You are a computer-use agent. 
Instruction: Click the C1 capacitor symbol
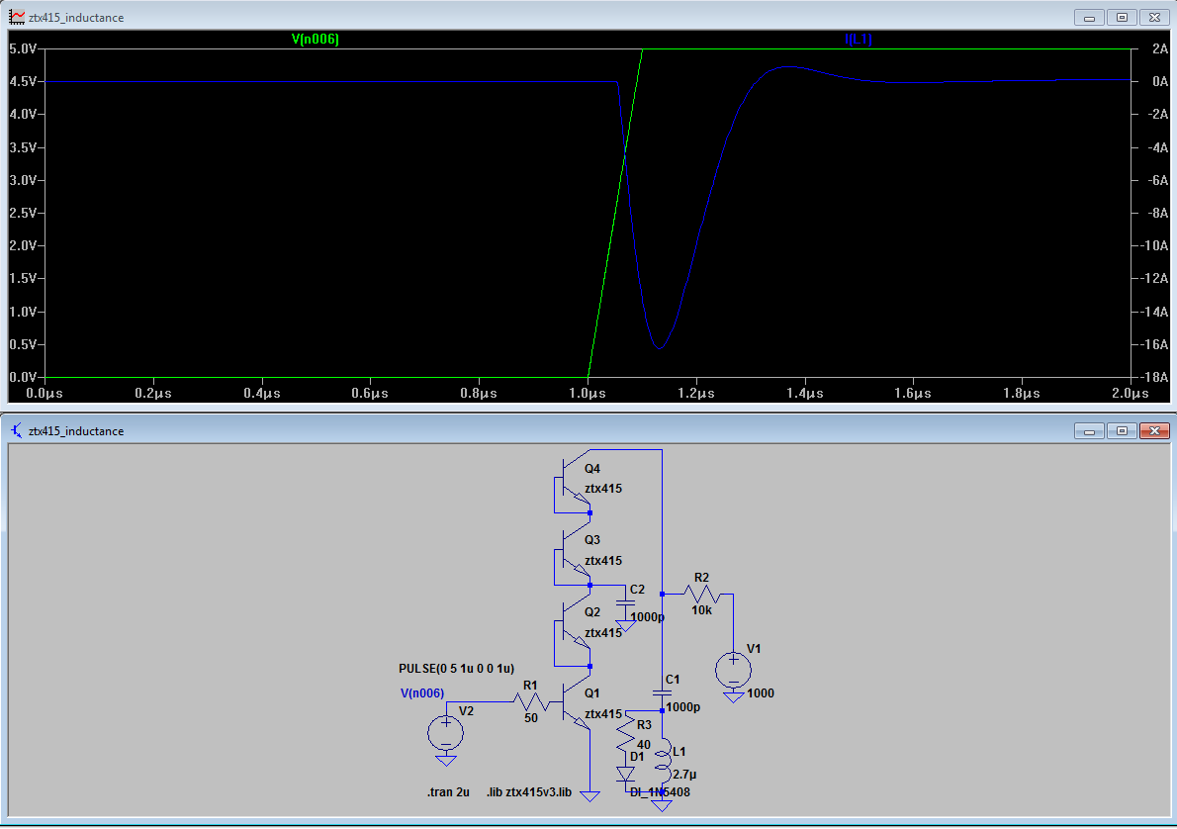[x=662, y=692]
